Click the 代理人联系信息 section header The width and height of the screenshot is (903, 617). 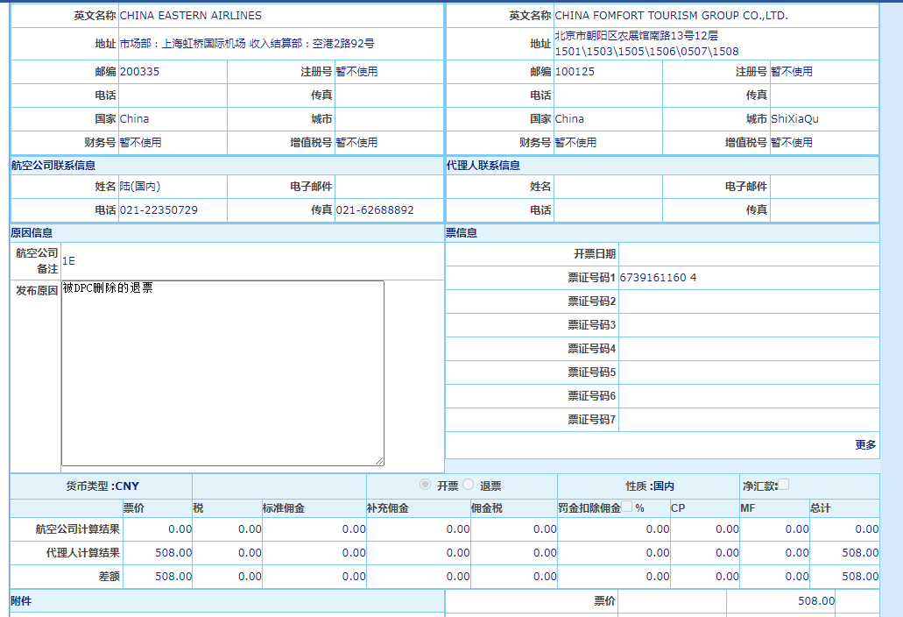483,166
